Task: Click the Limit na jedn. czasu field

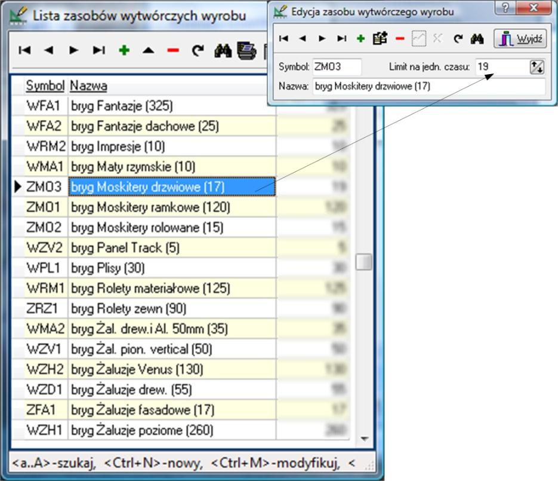Action: 502,67
